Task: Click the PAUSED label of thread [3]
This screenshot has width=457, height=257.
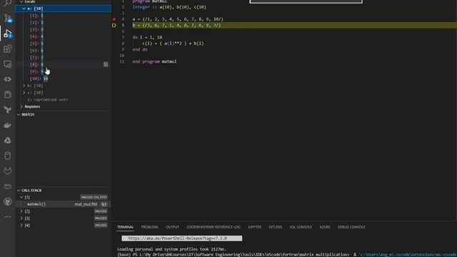Action: coord(101,218)
